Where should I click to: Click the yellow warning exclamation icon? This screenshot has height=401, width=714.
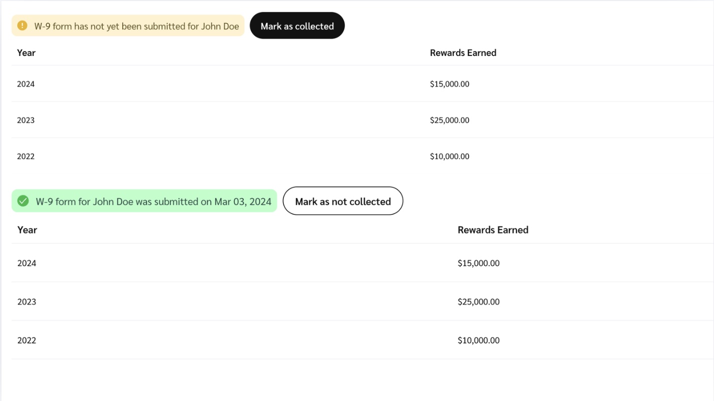point(22,25)
